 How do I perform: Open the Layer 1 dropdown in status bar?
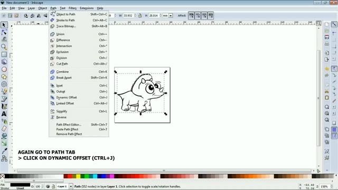coord(71,186)
